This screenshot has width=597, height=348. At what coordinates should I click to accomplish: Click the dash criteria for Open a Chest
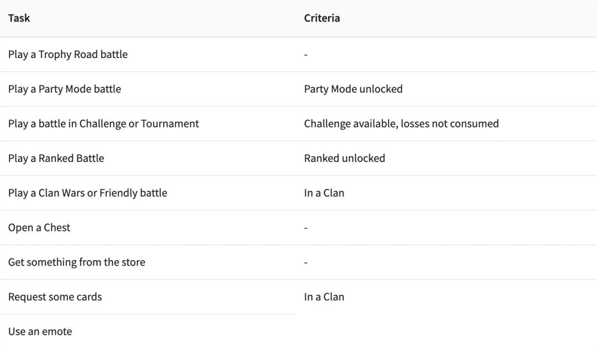pos(306,228)
